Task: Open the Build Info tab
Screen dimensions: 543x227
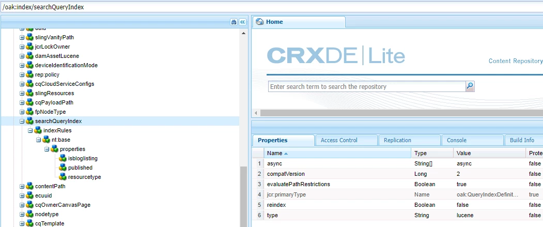Action: (523, 140)
